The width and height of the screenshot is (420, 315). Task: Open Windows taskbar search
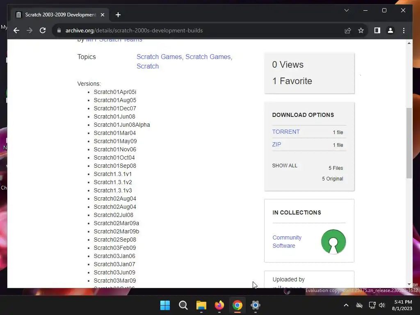point(183,305)
